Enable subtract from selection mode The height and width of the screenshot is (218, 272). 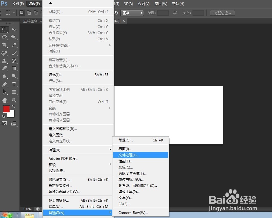pyautogui.click(x=36, y=13)
